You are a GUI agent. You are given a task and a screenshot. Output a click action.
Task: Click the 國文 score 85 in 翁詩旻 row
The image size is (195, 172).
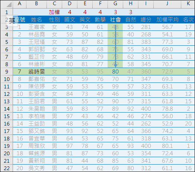pos(70,72)
